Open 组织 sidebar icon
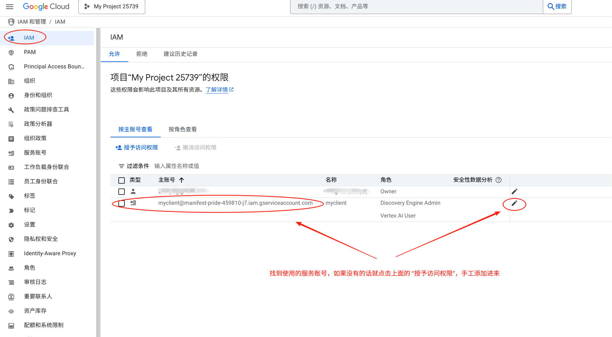Image resolution: width=612 pixels, height=337 pixels. coord(11,81)
